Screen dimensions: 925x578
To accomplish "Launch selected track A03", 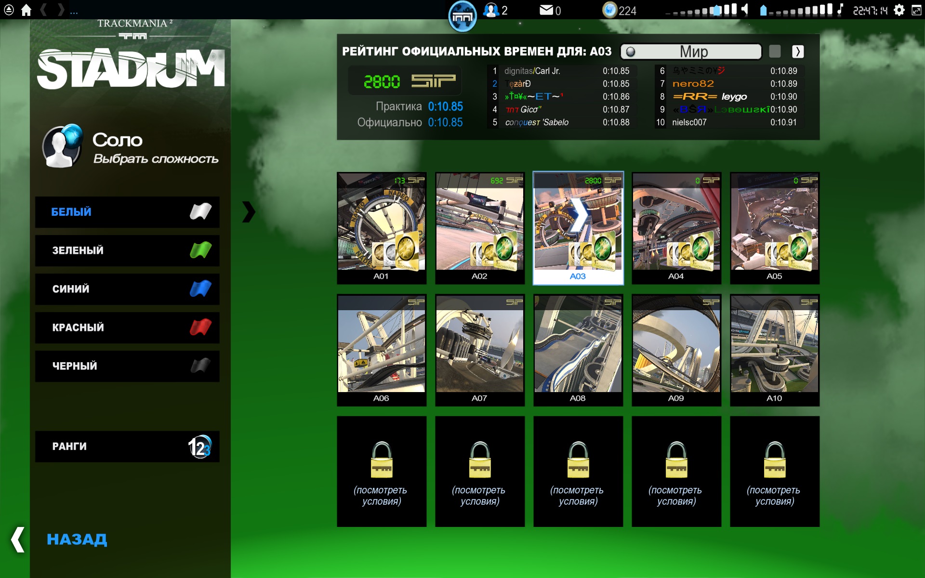I will click(578, 228).
